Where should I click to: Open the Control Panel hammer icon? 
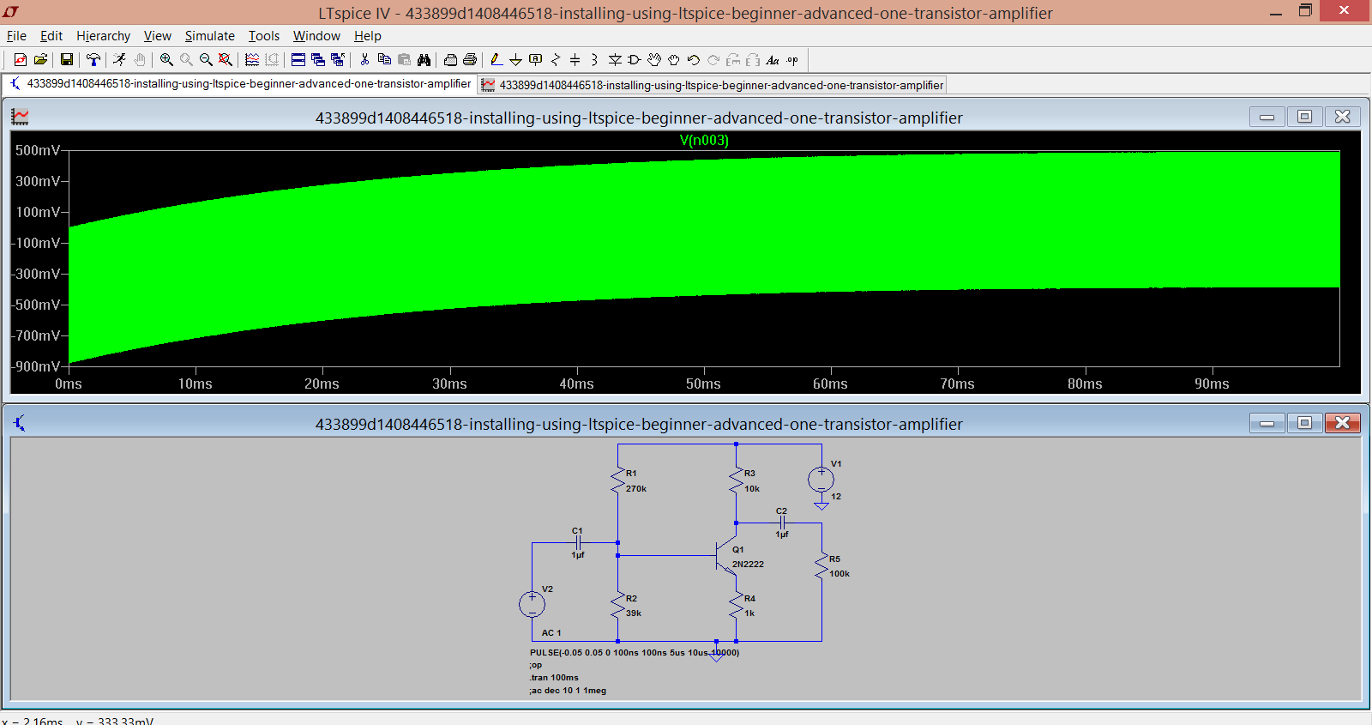pyautogui.click(x=93, y=60)
